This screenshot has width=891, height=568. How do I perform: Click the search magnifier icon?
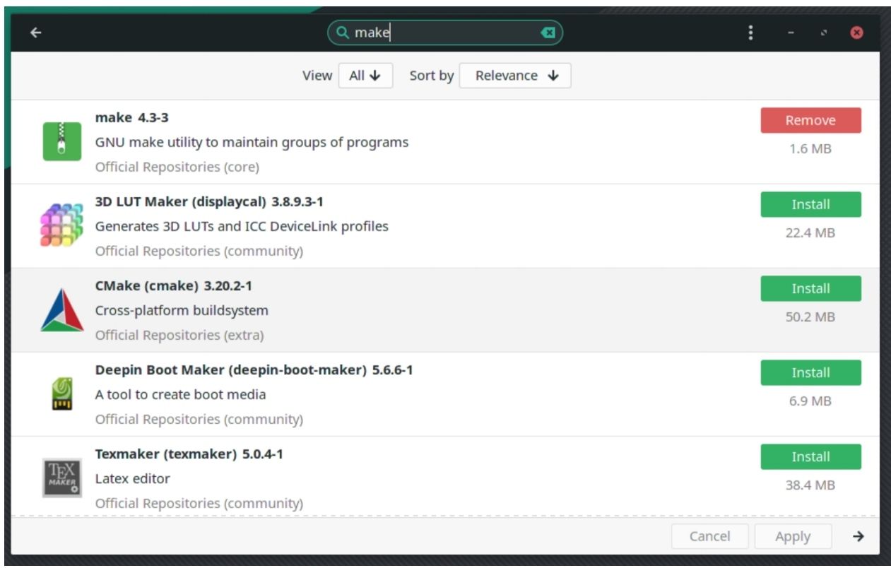[x=342, y=32]
